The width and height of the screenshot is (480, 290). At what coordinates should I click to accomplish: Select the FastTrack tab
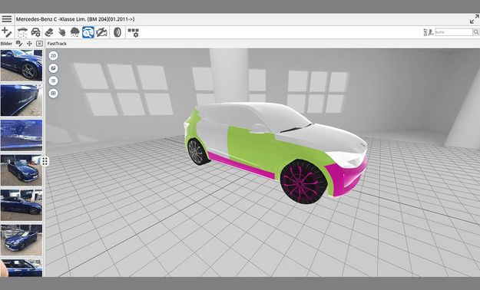57,44
